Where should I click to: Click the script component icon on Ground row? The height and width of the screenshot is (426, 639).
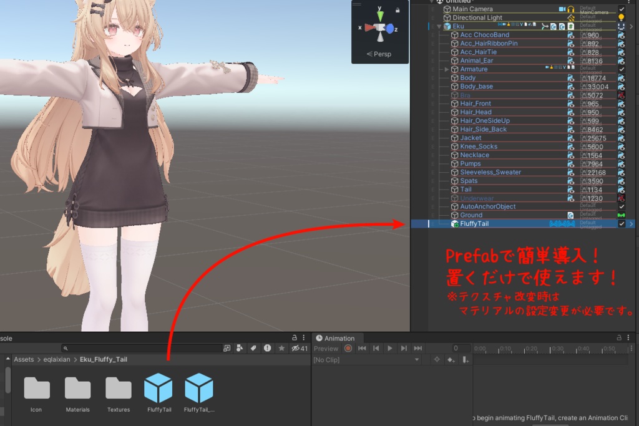click(570, 215)
